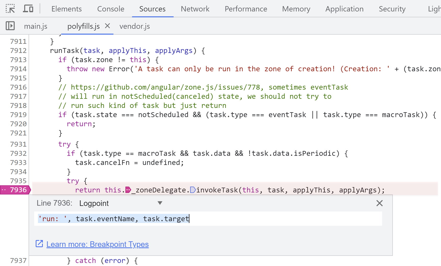This screenshot has height=266, width=441.
Task: Open the main.js file tab
Action: (36, 26)
